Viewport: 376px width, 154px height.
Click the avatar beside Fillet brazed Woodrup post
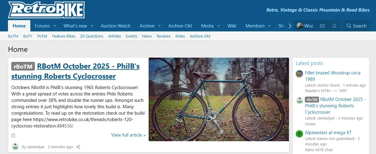pyautogui.click(x=299, y=74)
